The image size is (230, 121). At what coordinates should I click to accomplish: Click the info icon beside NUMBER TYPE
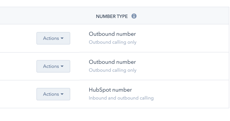[134, 16]
